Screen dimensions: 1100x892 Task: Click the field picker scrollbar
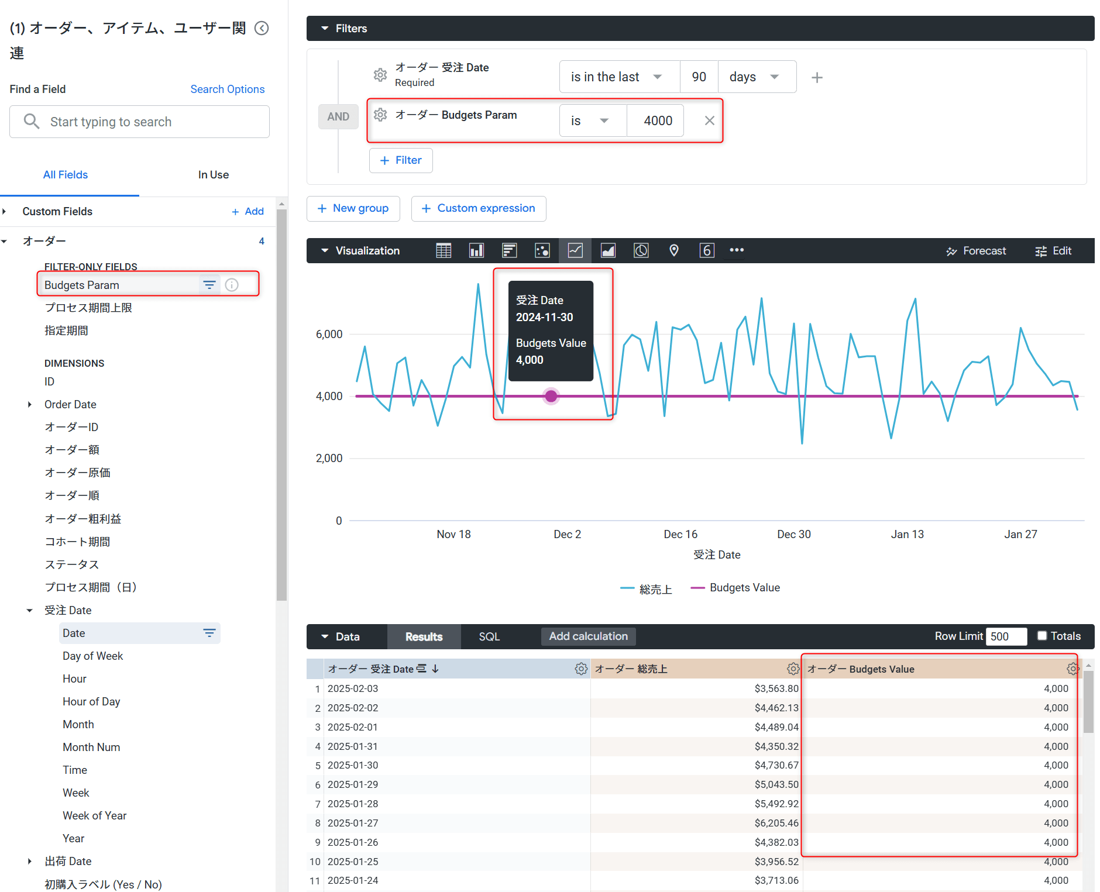(x=281, y=404)
